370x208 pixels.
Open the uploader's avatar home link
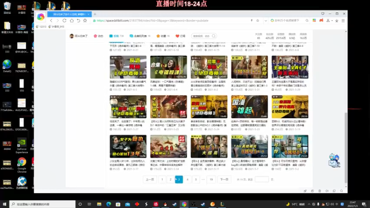click(78, 36)
